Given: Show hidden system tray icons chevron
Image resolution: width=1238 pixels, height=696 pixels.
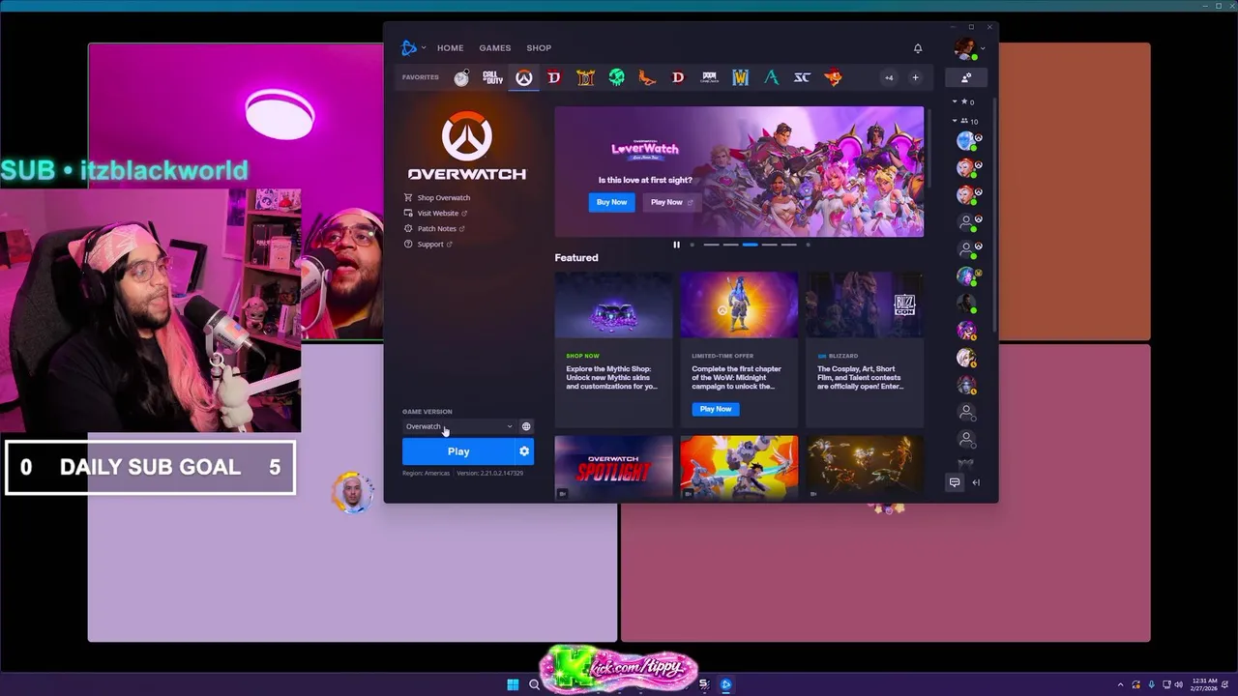Looking at the screenshot, I should click(x=1121, y=684).
